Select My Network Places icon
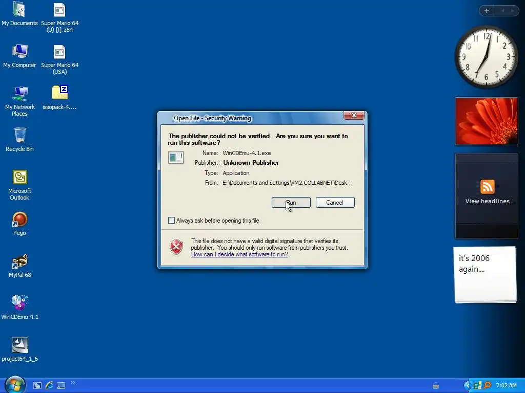The image size is (525, 393). (x=20, y=101)
